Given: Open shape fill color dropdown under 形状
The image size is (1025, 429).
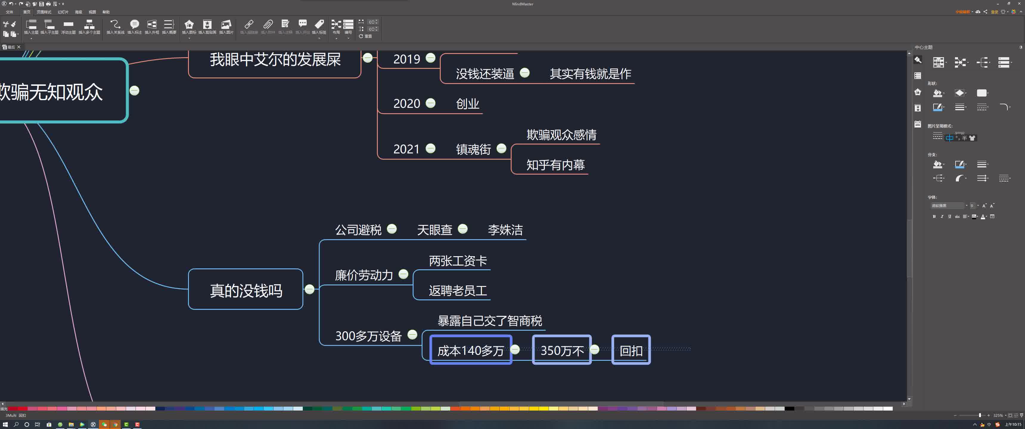Looking at the screenshot, I should coord(939,93).
